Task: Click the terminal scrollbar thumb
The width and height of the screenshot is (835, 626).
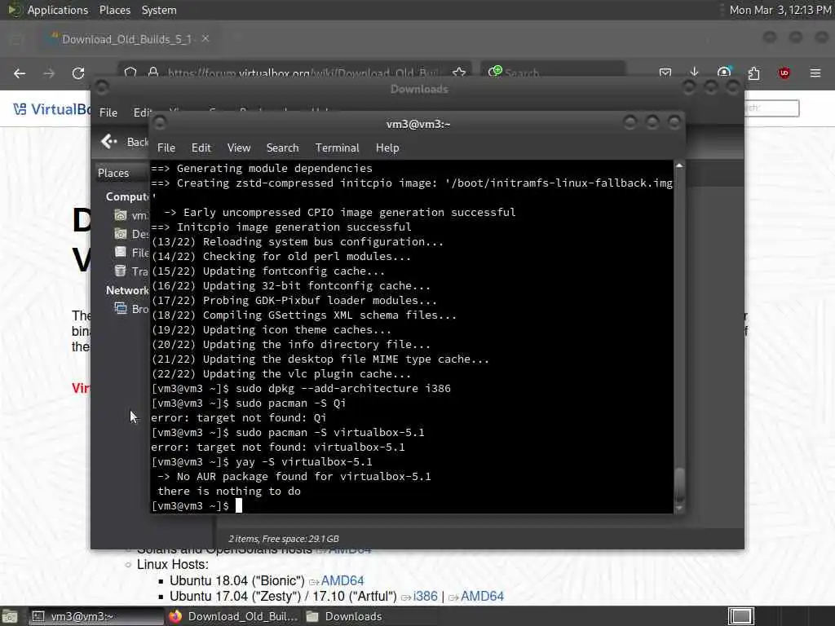Action: click(679, 484)
